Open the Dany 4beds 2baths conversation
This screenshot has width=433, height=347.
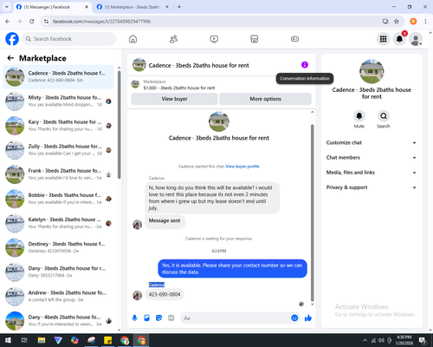pos(59,321)
